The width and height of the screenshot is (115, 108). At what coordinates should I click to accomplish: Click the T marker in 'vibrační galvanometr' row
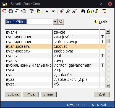[102, 65]
